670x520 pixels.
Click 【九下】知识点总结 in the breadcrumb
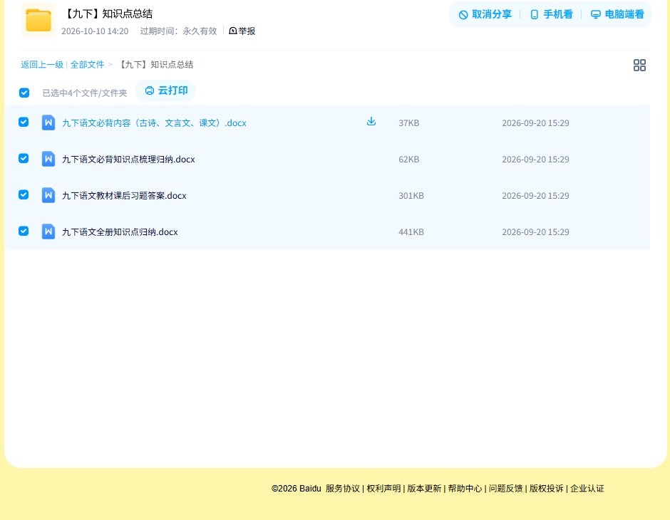pyautogui.click(x=155, y=65)
